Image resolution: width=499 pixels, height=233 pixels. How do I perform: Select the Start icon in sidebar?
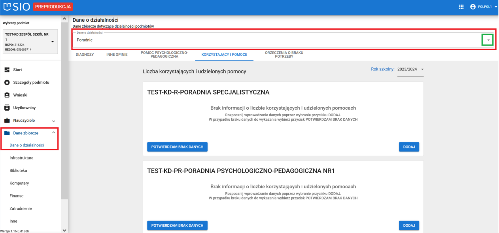click(7, 70)
